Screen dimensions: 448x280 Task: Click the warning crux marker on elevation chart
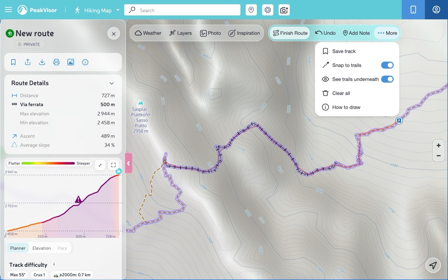tap(78, 199)
